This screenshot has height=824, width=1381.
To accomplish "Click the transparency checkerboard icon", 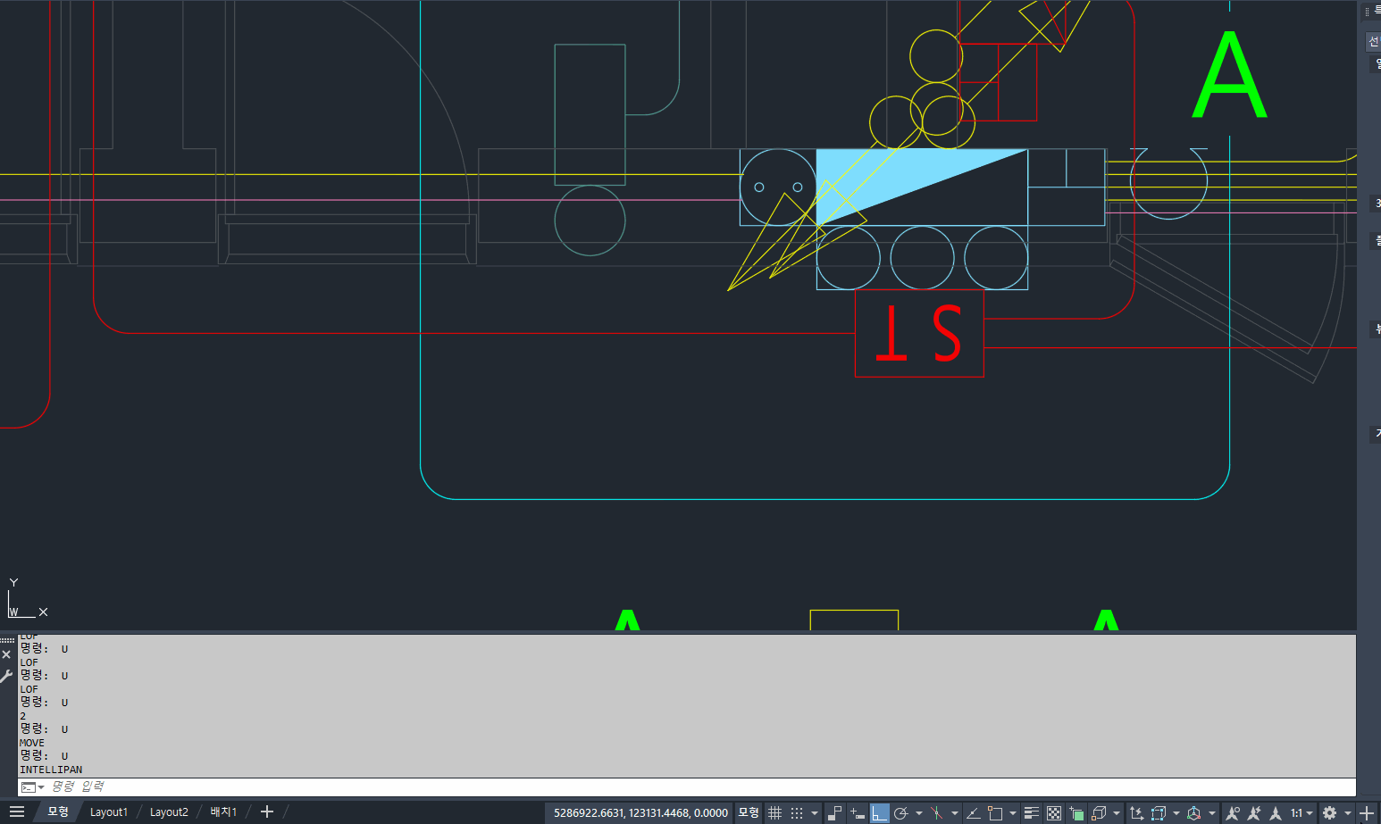I will point(1054,812).
